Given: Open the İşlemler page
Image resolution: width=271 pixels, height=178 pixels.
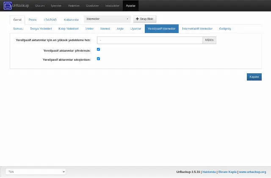Looking at the screenshot, I should coord(56,6).
